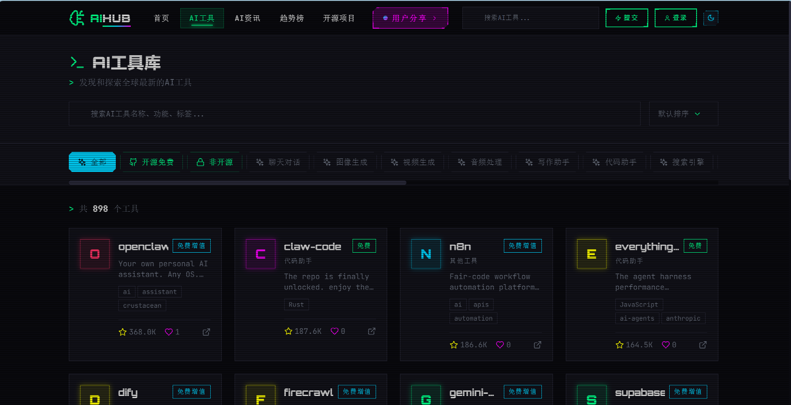
Task: Select the 搜索引擎 category chip
Action: point(682,162)
